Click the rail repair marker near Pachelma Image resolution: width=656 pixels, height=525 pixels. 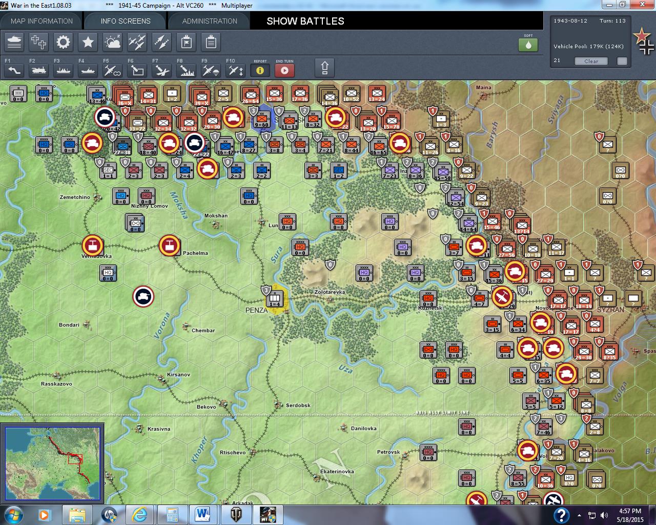pos(169,246)
